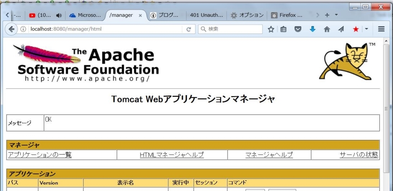The height and width of the screenshot is (191, 393).
Task: Click the 検索 search box
Action: pyautogui.click(x=230, y=29)
